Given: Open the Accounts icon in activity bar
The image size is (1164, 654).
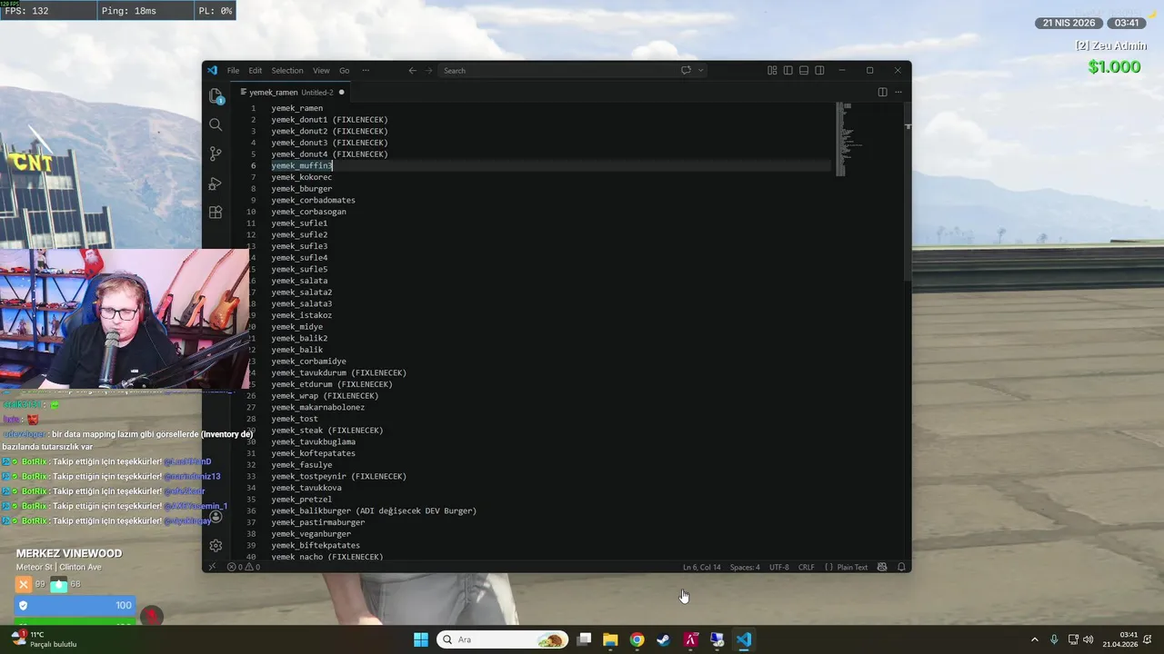Looking at the screenshot, I should [x=216, y=516].
